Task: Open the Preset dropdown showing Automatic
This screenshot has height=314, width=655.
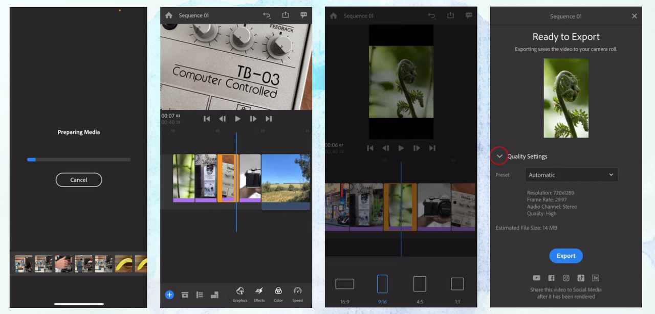Action: (572, 175)
